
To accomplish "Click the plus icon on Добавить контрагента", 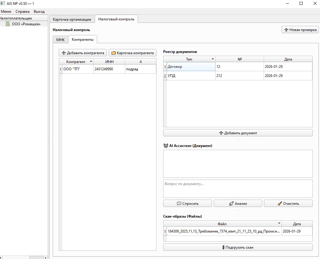I will point(64,53).
